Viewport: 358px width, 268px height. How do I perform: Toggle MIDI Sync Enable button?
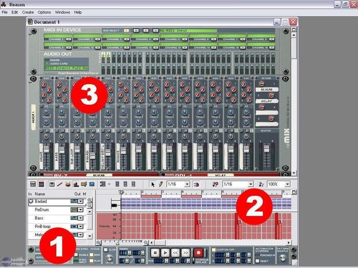pyautogui.click(x=76, y=255)
